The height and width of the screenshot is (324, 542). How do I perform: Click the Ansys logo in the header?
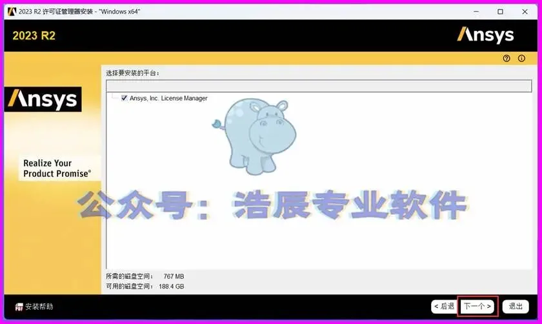485,35
